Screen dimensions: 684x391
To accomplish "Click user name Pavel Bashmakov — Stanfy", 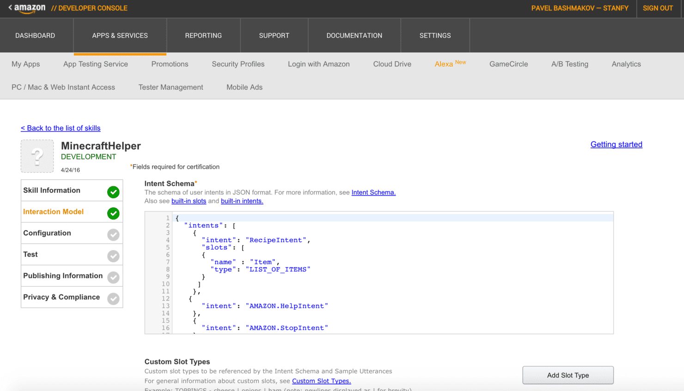I will click(x=580, y=8).
